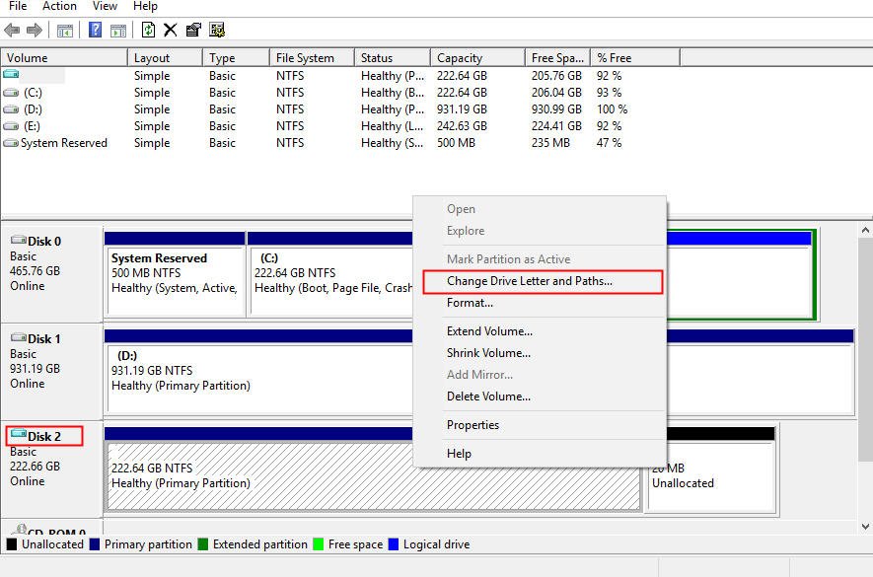873x577 pixels.
Task: Sort by the % Free column header
Action: [x=635, y=58]
